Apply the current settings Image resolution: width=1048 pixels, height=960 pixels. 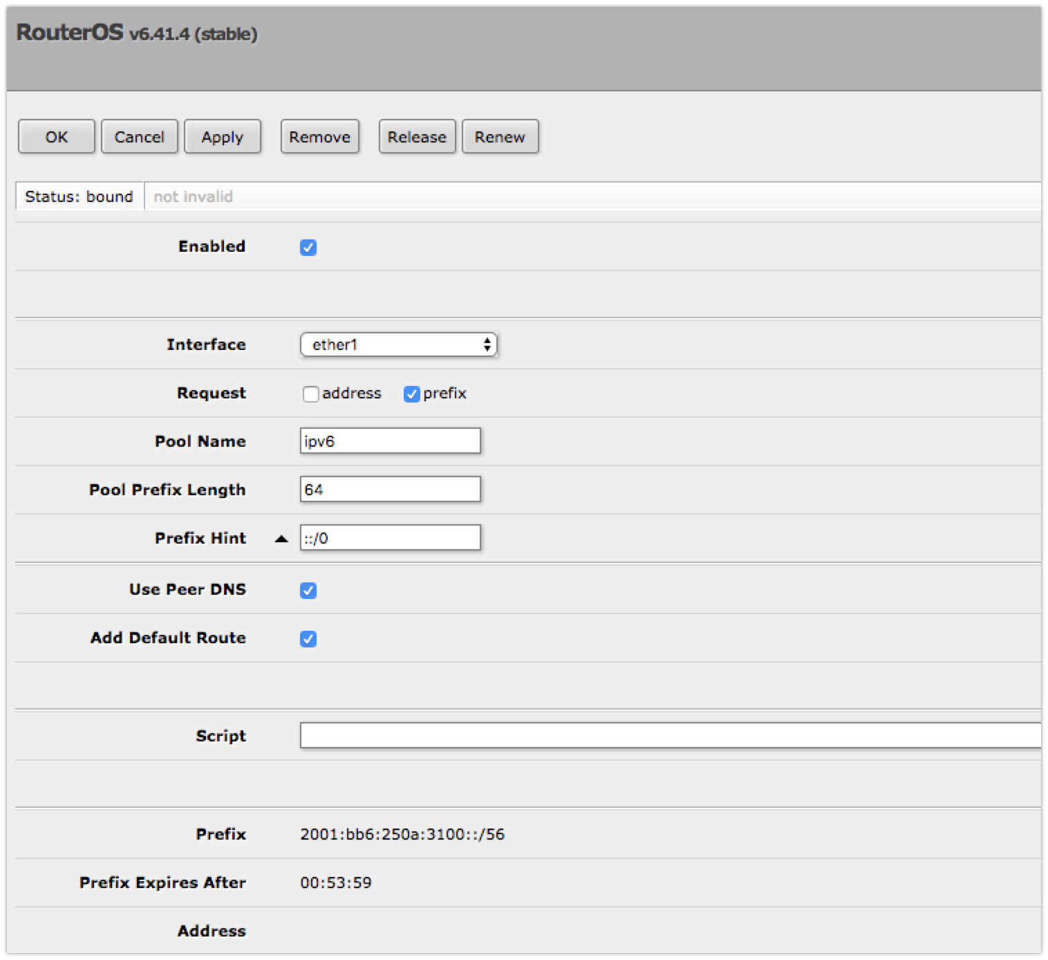(x=223, y=136)
